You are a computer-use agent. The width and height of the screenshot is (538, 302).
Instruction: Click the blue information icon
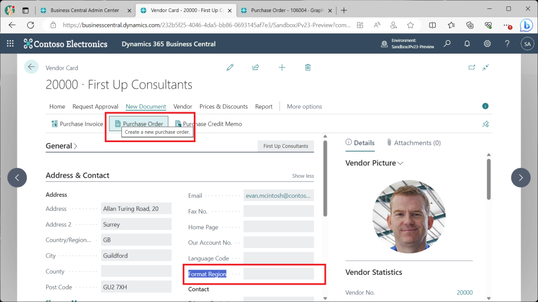(x=485, y=106)
